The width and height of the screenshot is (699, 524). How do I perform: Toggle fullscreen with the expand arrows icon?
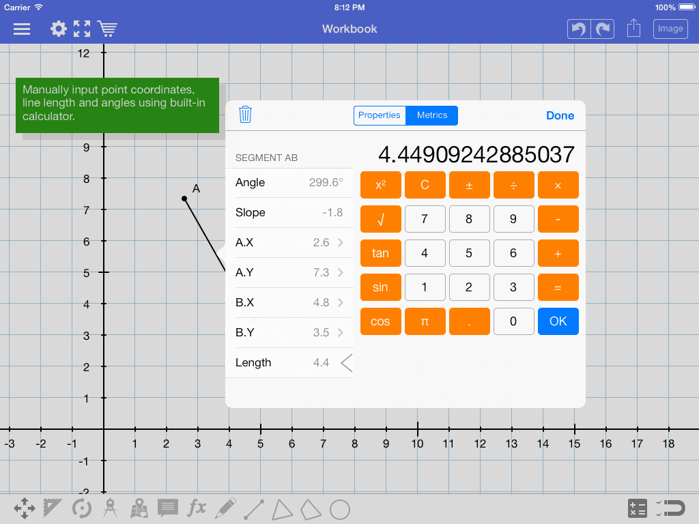tap(82, 29)
